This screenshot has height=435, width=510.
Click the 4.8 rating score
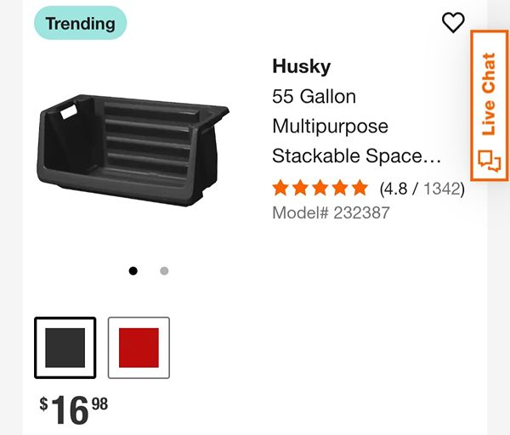tap(394, 189)
